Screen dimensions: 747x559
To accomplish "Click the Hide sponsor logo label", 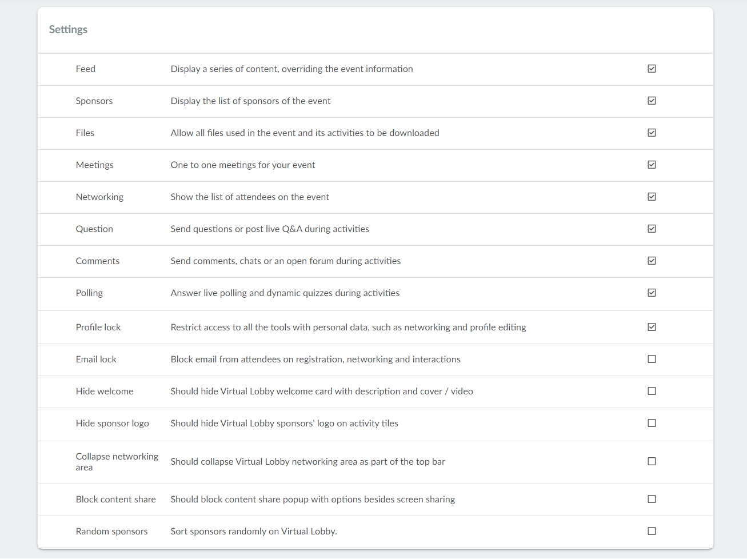I will coord(112,424).
